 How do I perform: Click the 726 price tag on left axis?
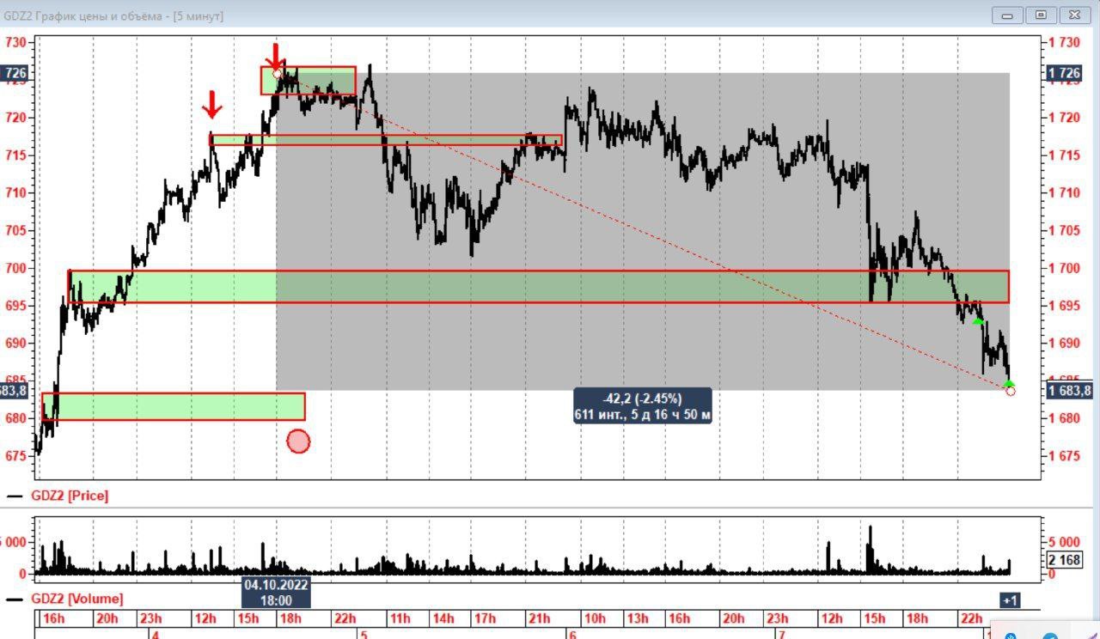point(15,74)
